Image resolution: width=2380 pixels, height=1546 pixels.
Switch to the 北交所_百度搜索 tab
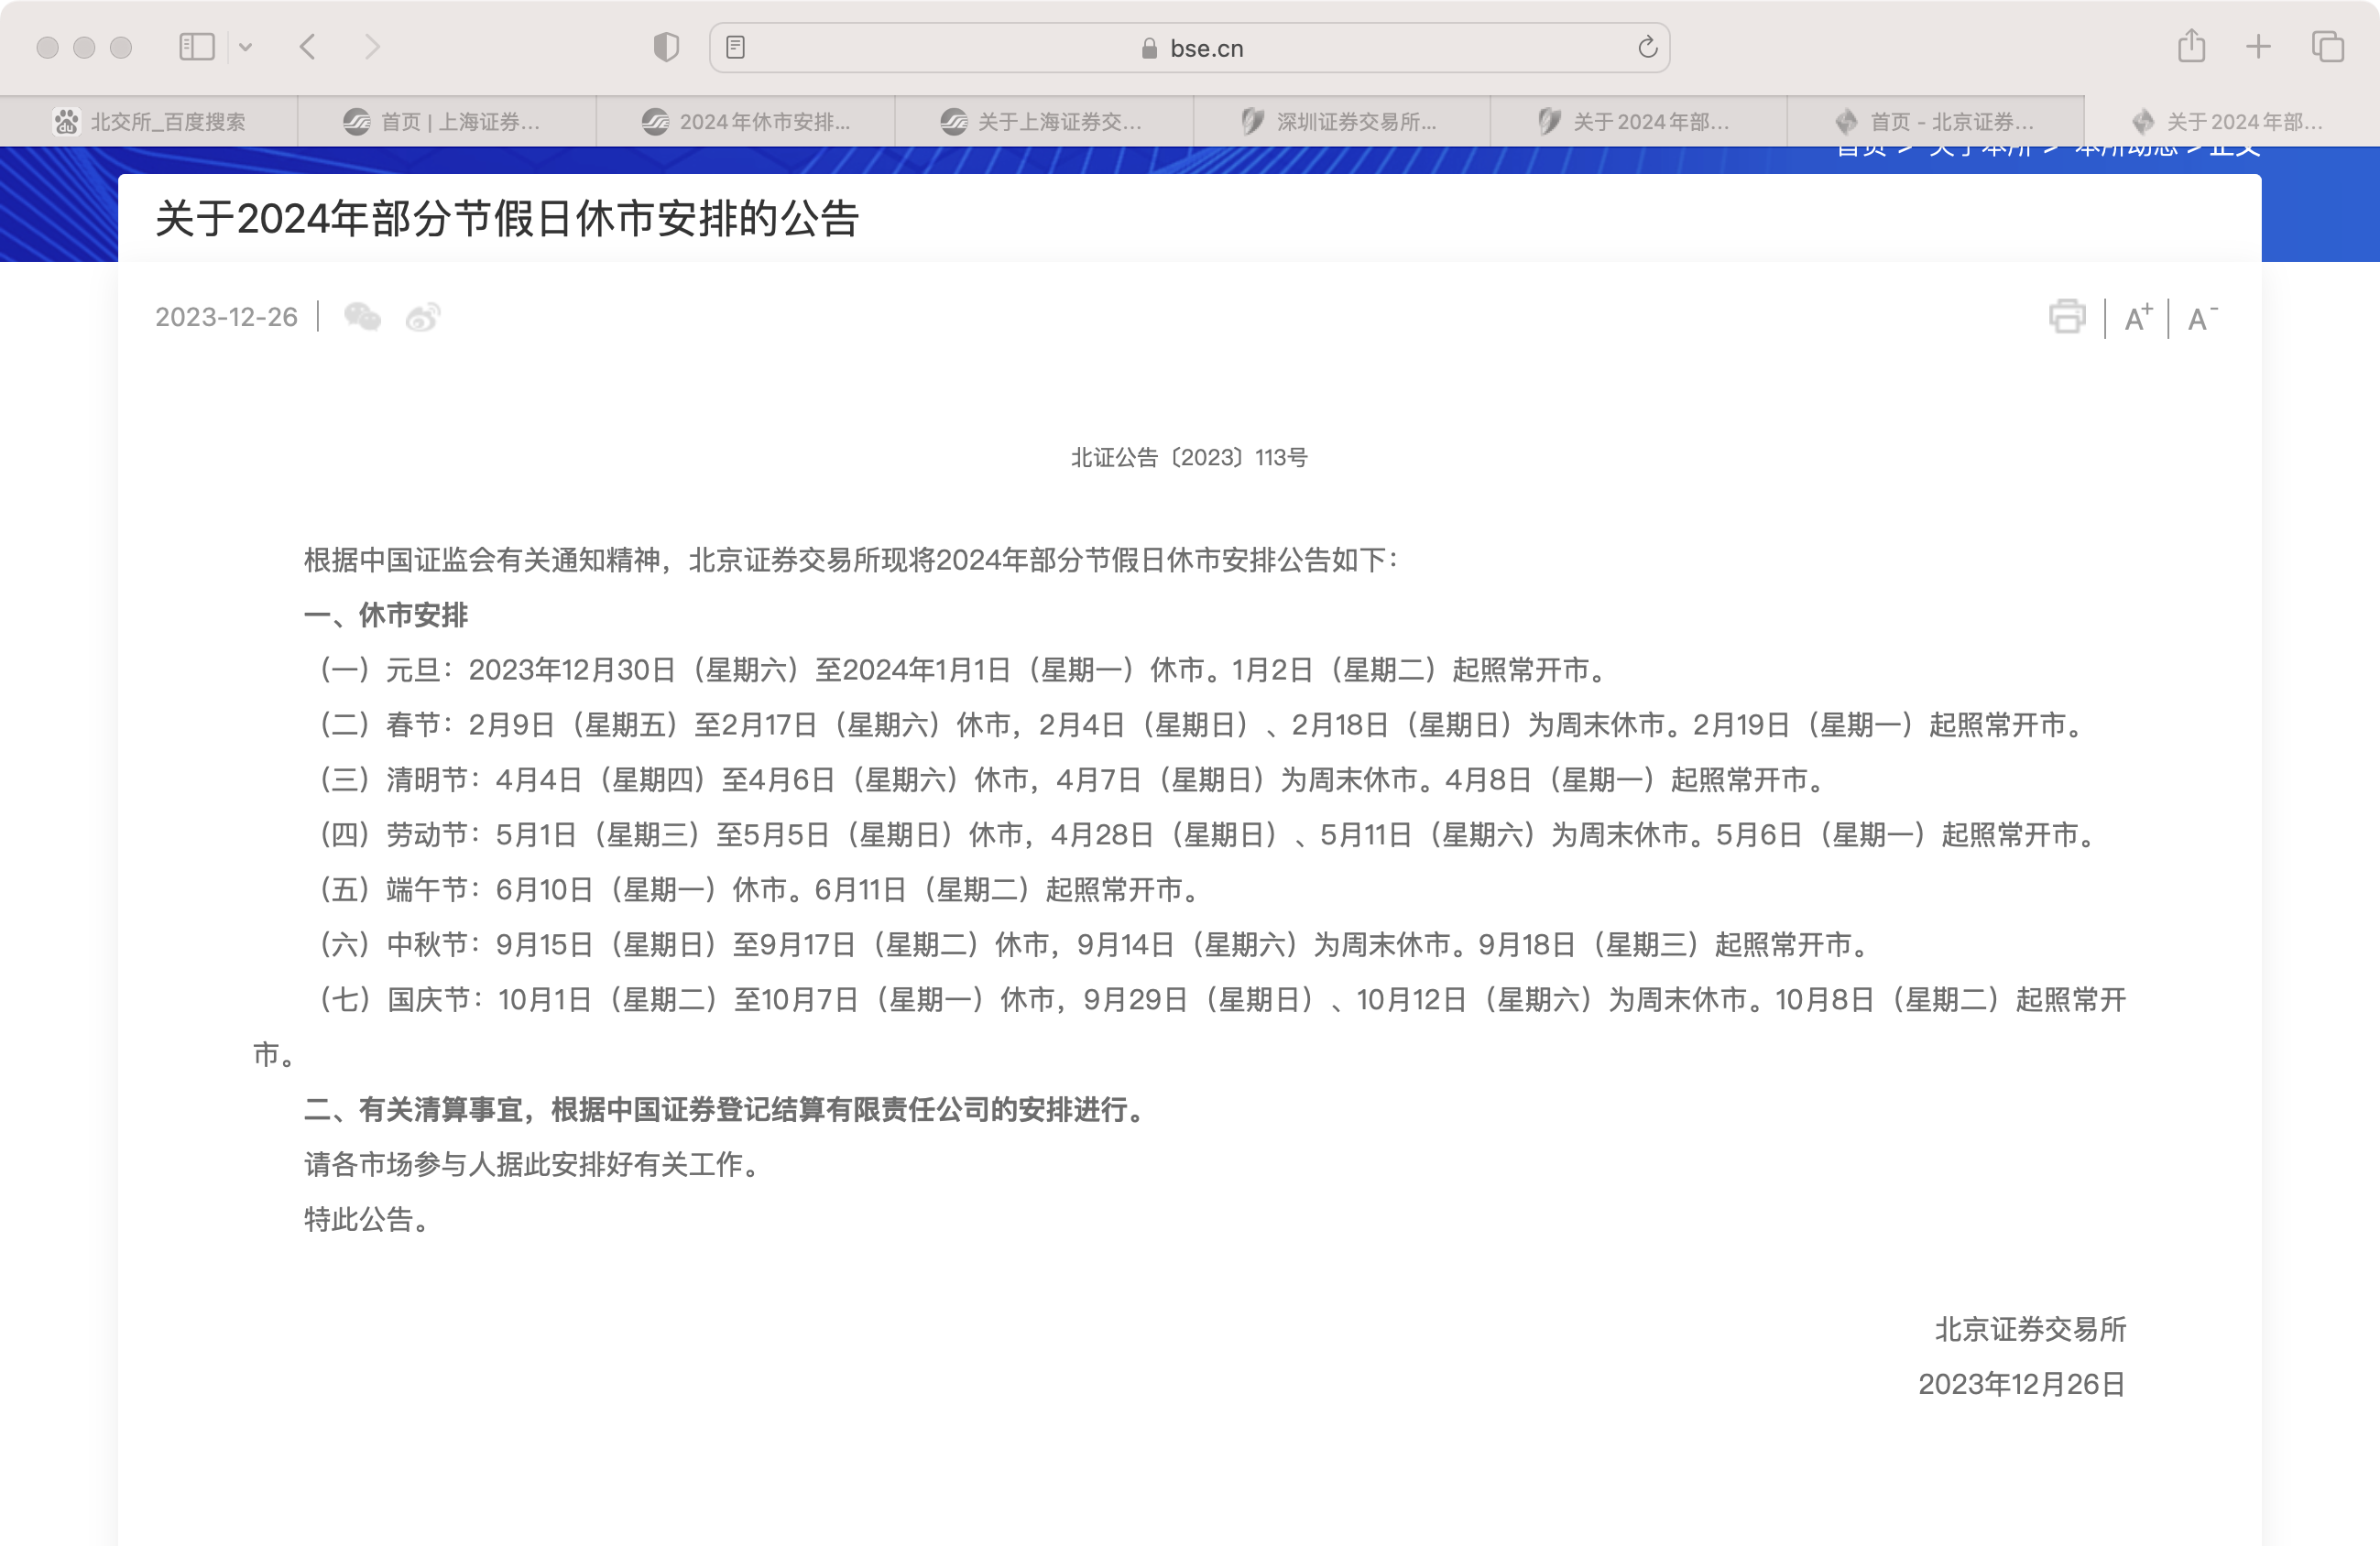pyautogui.click(x=150, y=122)
